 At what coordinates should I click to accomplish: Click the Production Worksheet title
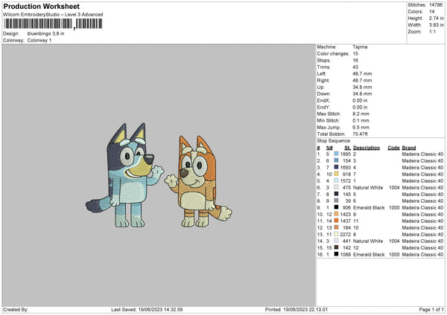42,6
